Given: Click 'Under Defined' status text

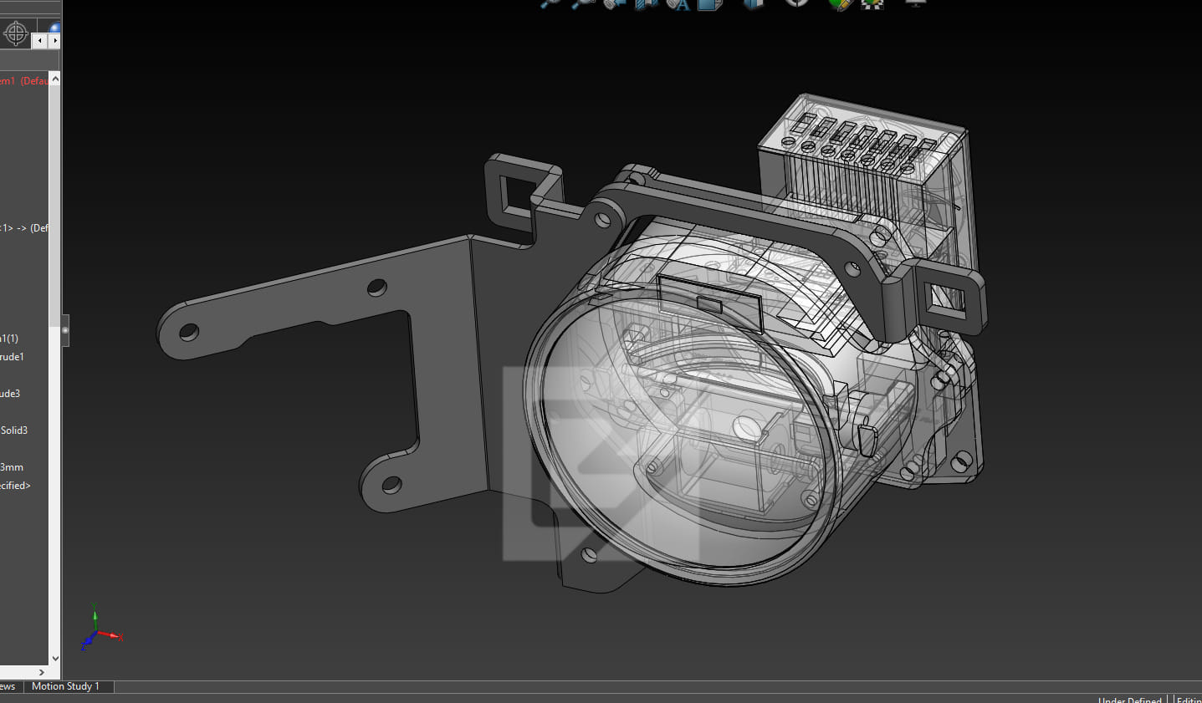Looking at the screenshot, I should (x=1129, y=700).
